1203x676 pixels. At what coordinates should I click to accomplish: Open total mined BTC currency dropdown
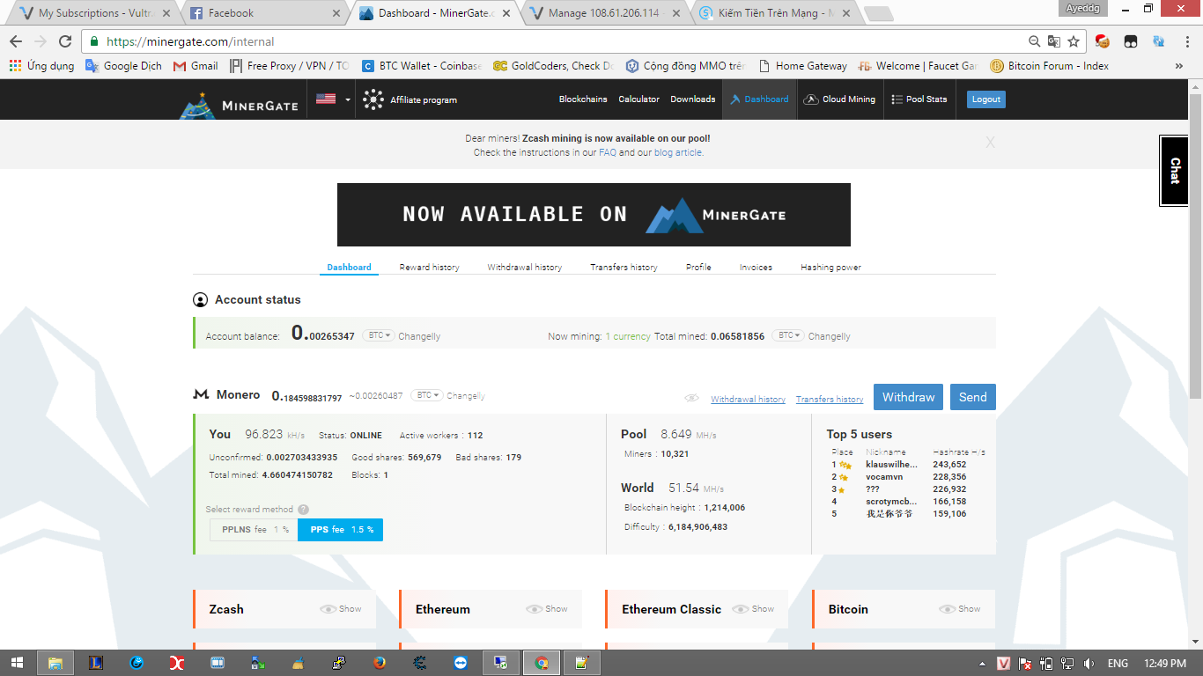point(788,336)
